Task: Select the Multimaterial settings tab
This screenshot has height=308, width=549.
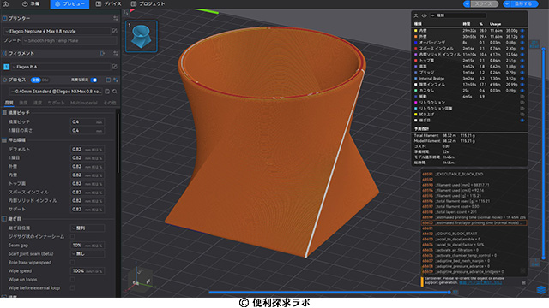Action: [x=83, y=103]
